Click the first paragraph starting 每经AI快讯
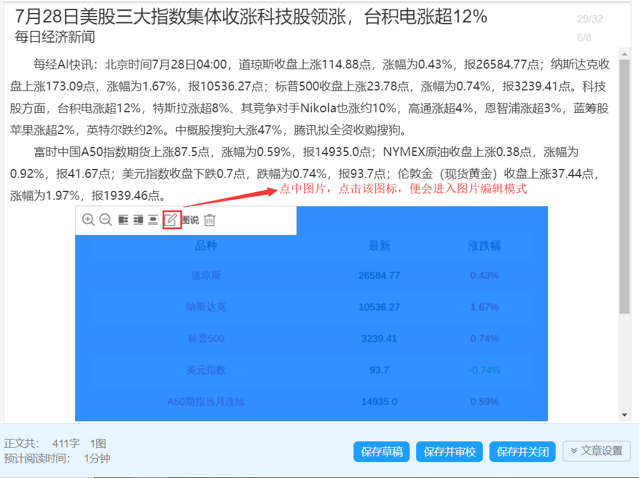 point(310,97)
